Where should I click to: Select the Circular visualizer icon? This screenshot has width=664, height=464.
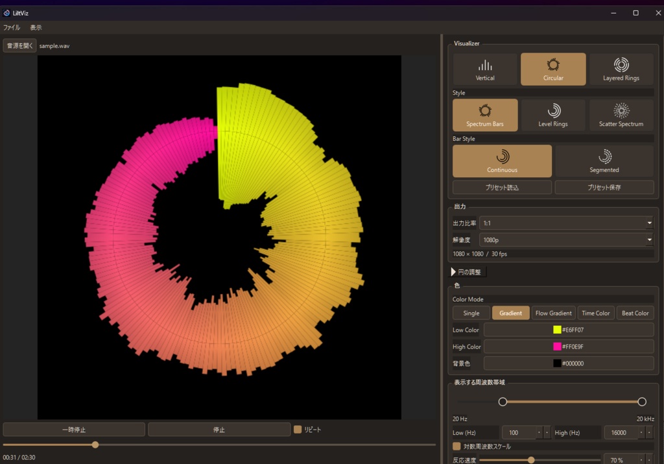click(x=553, y=69)
